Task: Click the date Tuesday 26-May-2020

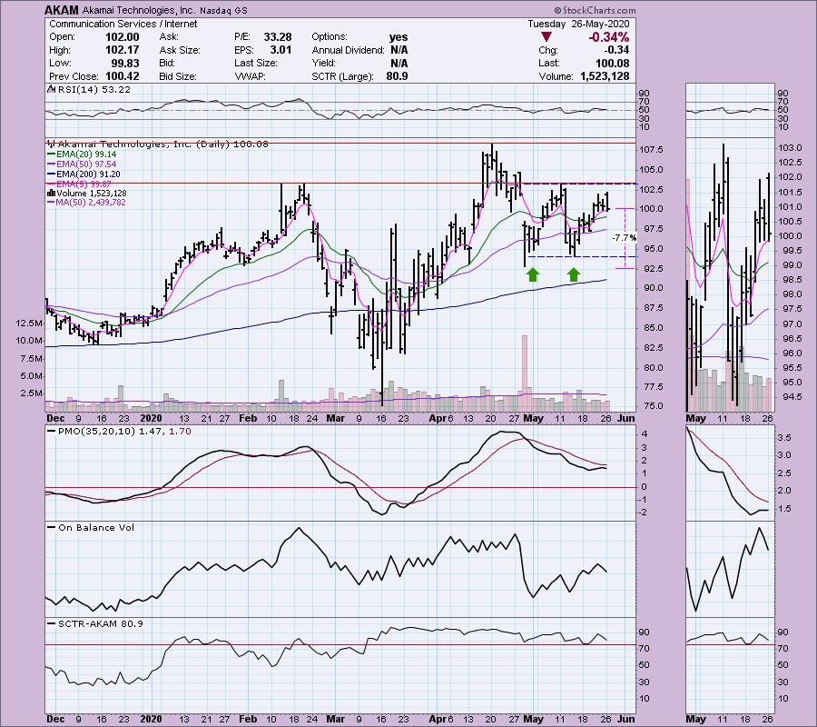Action: (578, 24)
